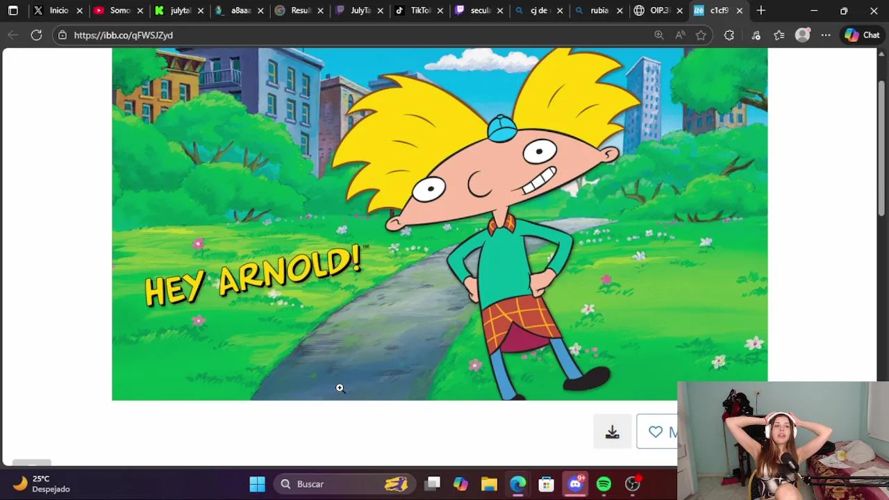Image resolution: width=889 pixels, height=500 pixels.
Task: Activate read aloud icon
Action: point(680,35)
